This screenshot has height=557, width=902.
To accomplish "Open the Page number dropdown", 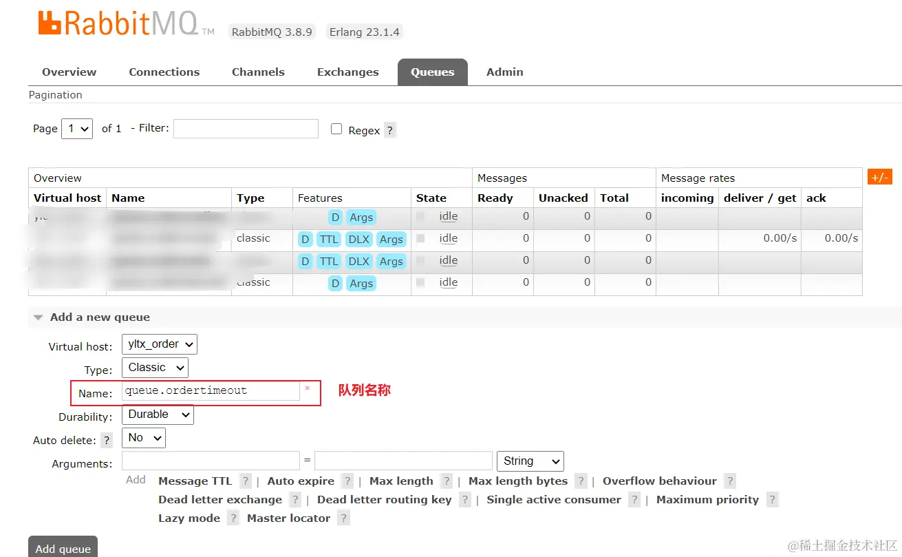I will point(77,129).
